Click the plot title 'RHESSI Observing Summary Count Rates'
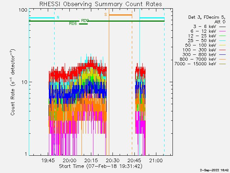This screenshot has width=230, height=173. (101, 4)
